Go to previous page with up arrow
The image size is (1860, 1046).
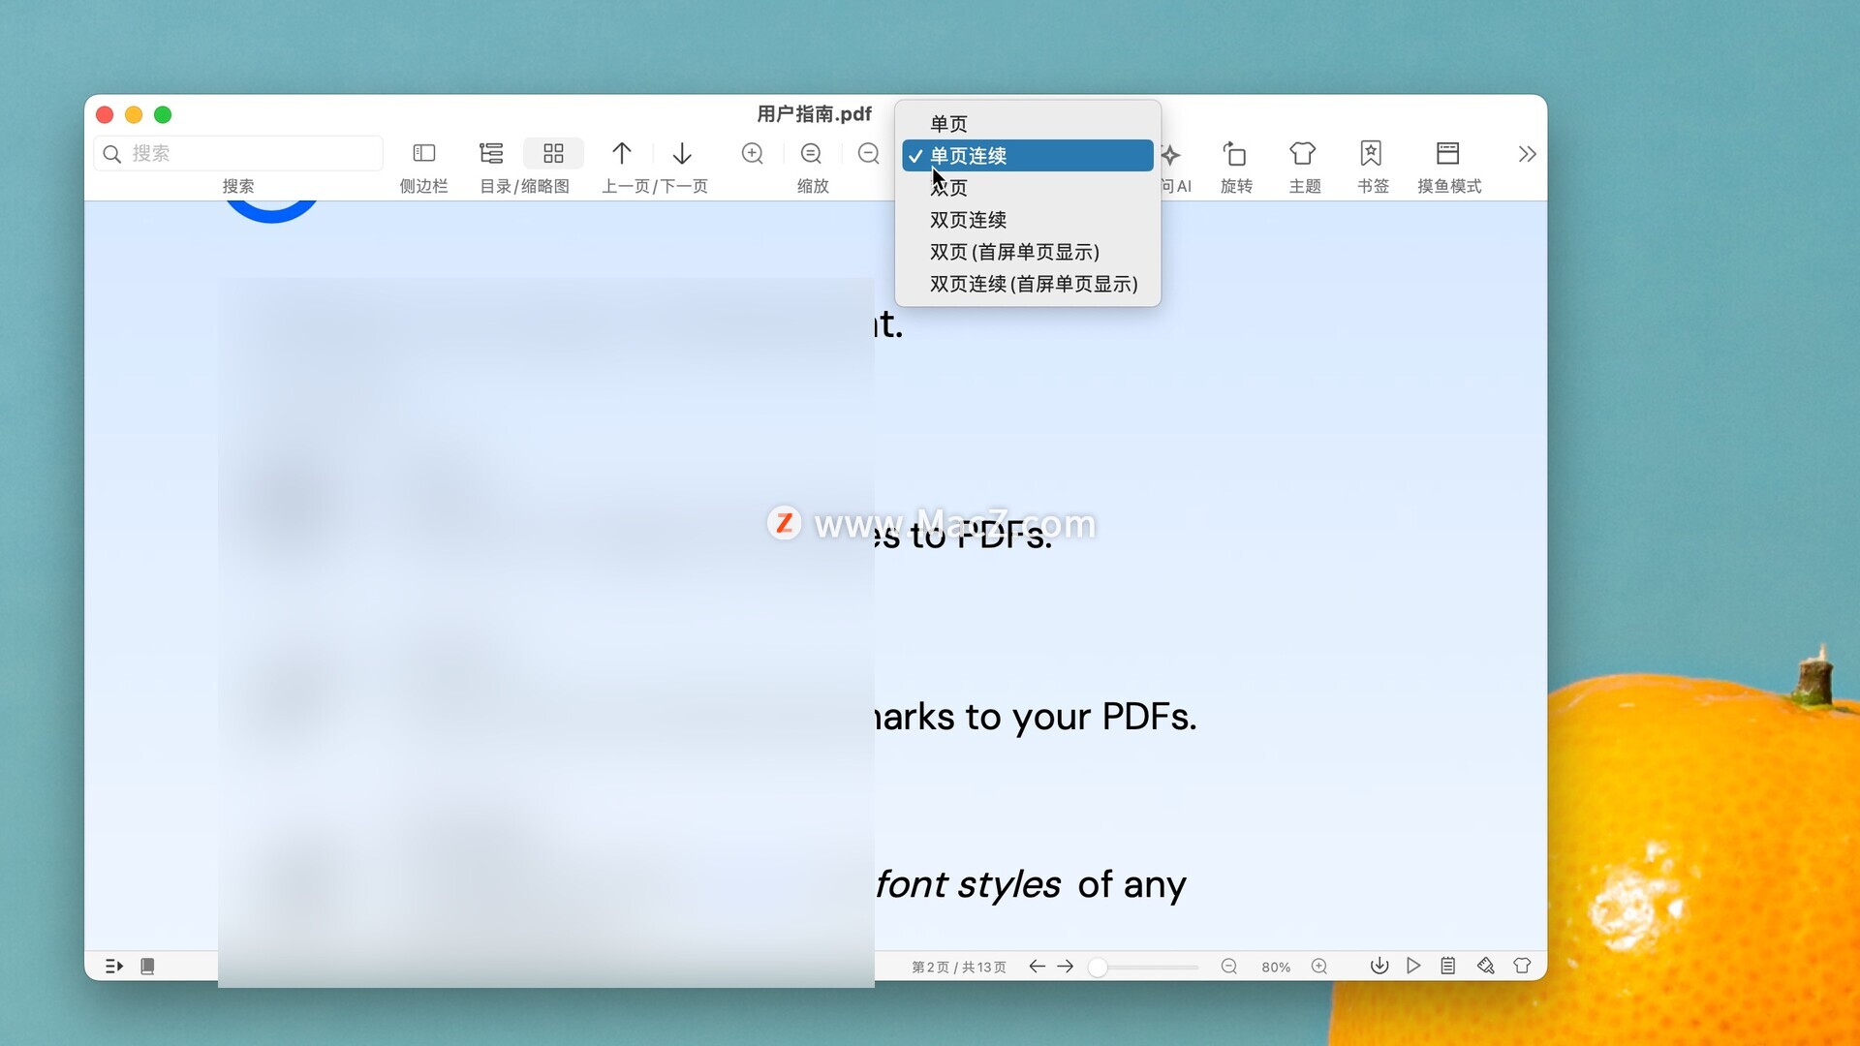click(x=622, y=153)
